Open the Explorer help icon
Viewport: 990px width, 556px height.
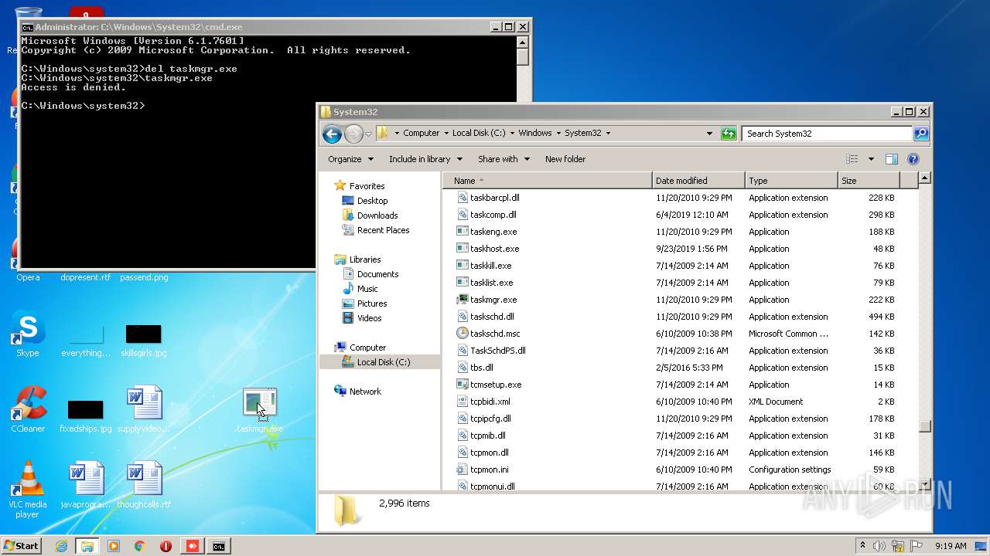click(x=913, y=159)
